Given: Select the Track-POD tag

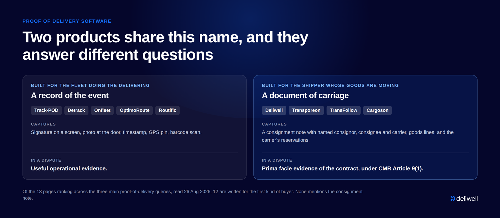Looking at the screenshot, I should (x=46, y=110).
